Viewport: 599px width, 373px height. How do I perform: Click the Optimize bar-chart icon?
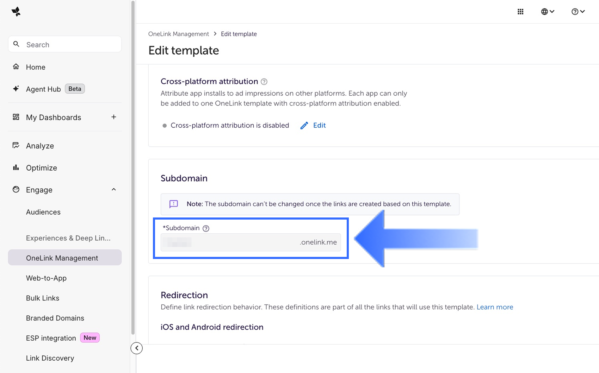pos(16,167)
